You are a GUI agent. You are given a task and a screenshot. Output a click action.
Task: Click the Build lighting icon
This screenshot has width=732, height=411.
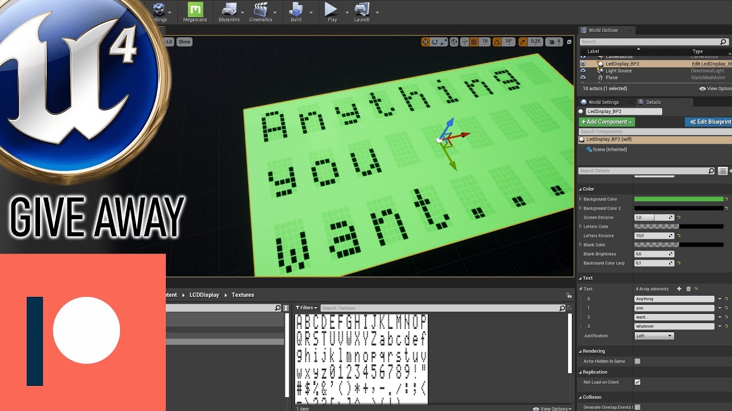point(296,12)
